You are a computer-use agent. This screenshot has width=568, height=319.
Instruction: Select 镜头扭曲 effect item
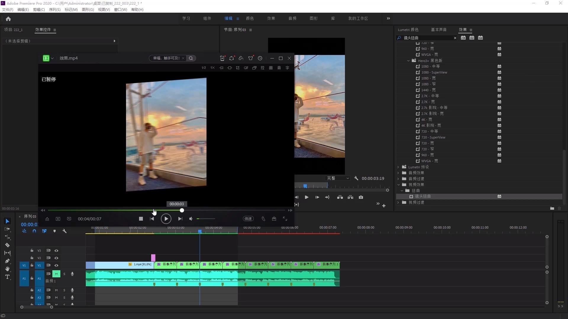(x=423, y=196)
